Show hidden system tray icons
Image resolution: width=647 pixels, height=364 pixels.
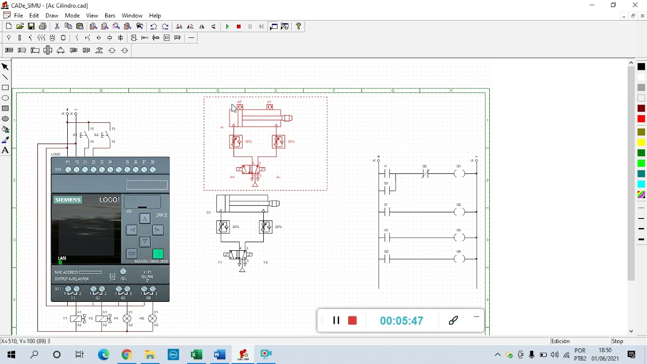pyautogui.click(x=497, y=354)
